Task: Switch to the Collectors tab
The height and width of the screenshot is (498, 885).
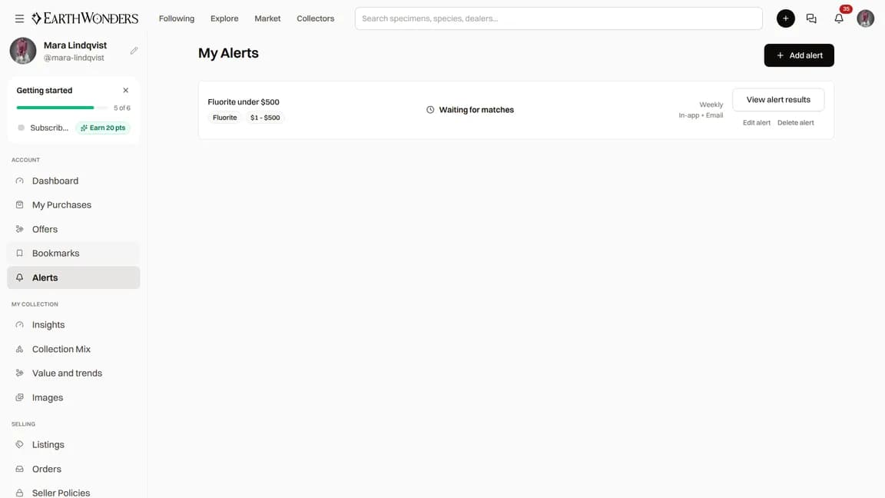Action: click(x=316, y=18)
